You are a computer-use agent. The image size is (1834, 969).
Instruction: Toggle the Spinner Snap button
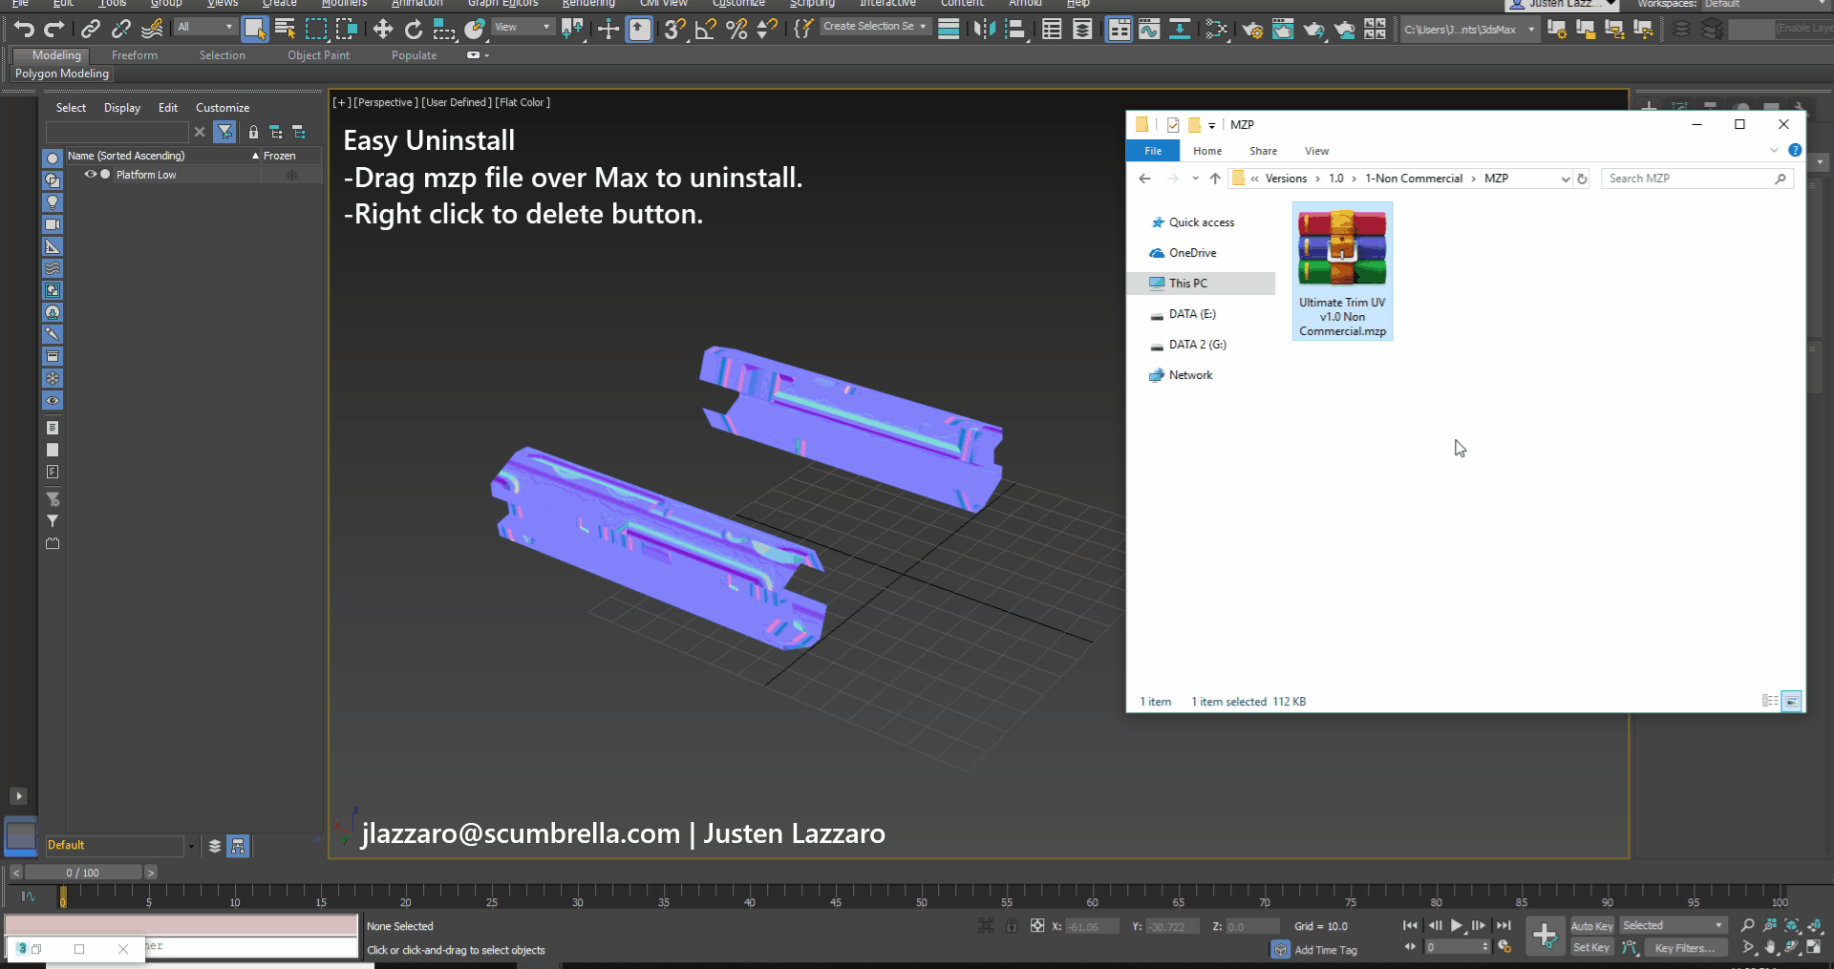766,29
